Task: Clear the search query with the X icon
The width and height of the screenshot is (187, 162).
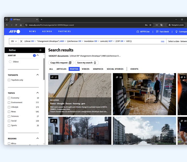Action: (x=21, y=41)
